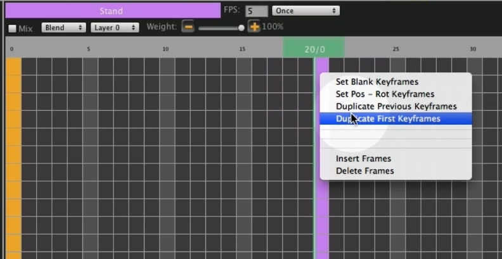
Task: Click frame 15 on the timeline ruler
Action: [x=242, y=49]
